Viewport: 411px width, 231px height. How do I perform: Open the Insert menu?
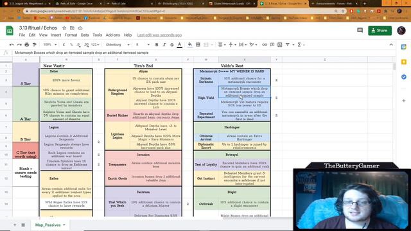point(56,35)
